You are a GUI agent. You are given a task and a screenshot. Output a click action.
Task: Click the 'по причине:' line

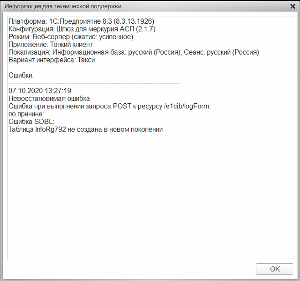[x=26, y=114]
